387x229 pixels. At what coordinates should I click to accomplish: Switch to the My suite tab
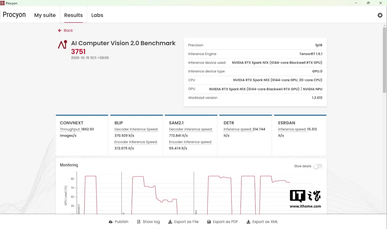tap(45, 15)
